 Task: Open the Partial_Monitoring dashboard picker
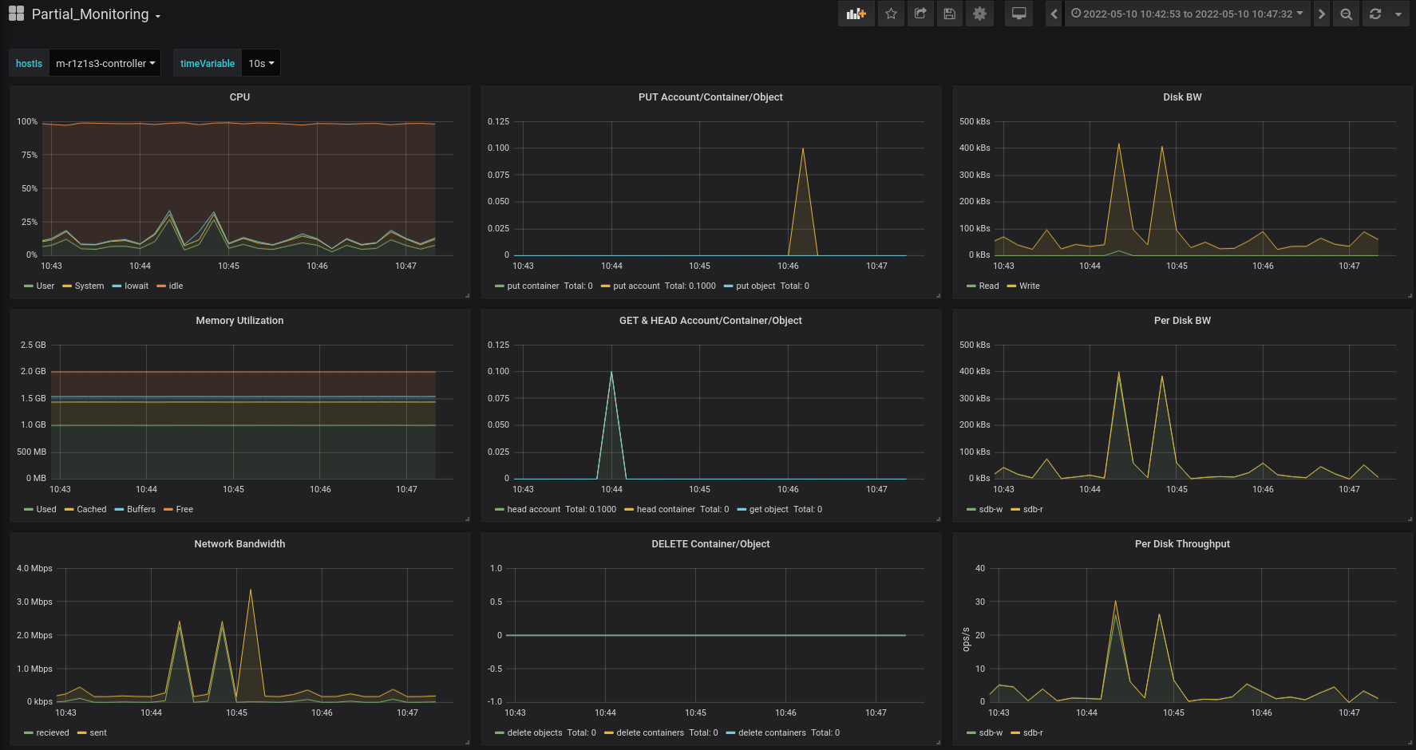[96, 14]
